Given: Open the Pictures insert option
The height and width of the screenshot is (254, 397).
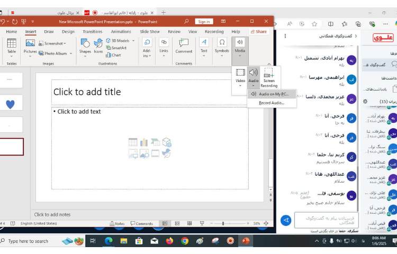Looking at the screenshot, I should (x=30, y=48).
